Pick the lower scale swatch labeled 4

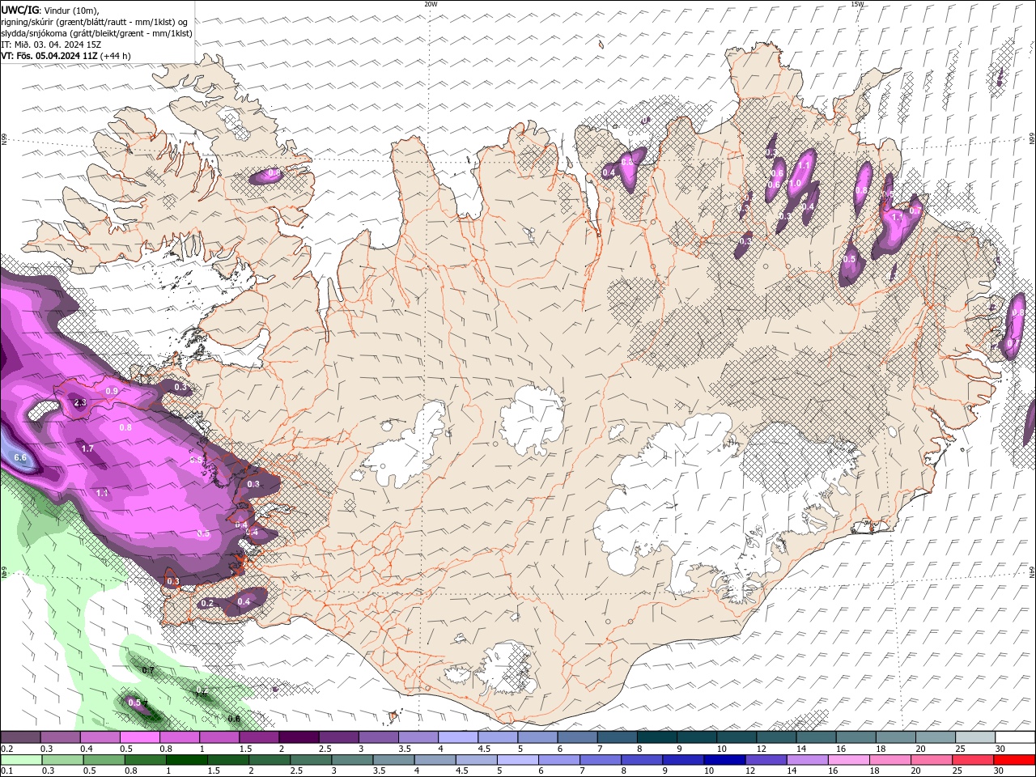(435, 759)
